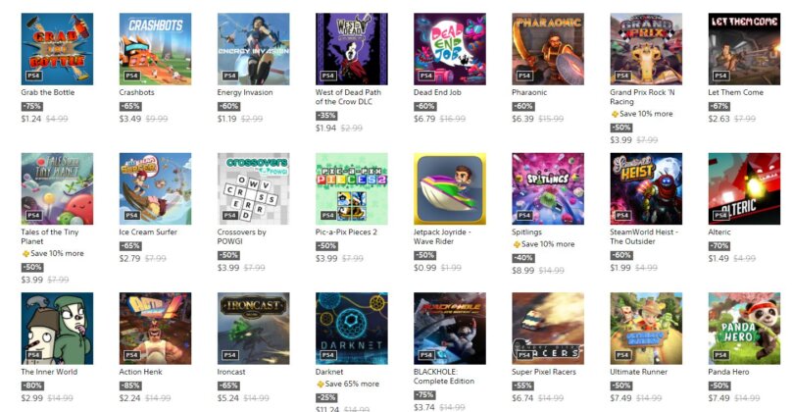Viewport: 793px width, 412px height.
Task: Click the Energy Invasion title link
Action: [245, 92]
